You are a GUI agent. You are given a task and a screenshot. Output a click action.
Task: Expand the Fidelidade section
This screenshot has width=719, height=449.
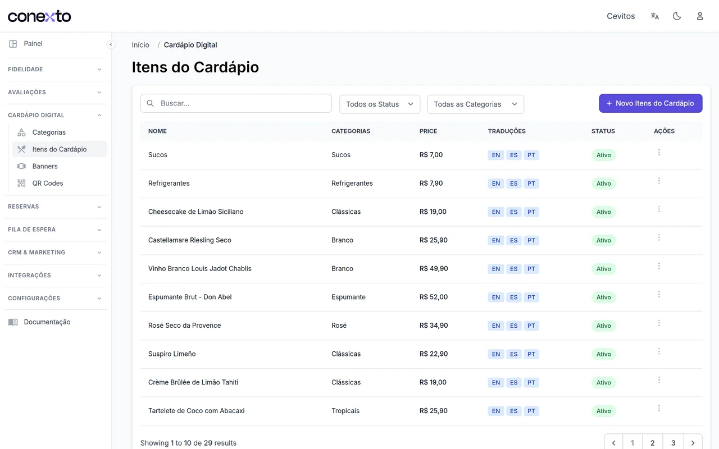coord(56,70)
